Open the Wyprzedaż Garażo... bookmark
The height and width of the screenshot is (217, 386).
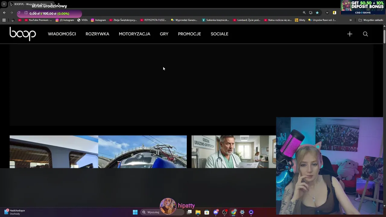(x=184, y=20)
